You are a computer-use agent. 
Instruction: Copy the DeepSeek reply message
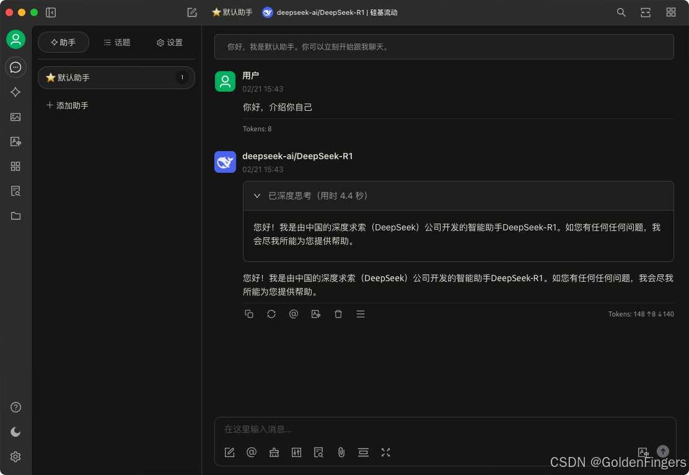point(249,314)
